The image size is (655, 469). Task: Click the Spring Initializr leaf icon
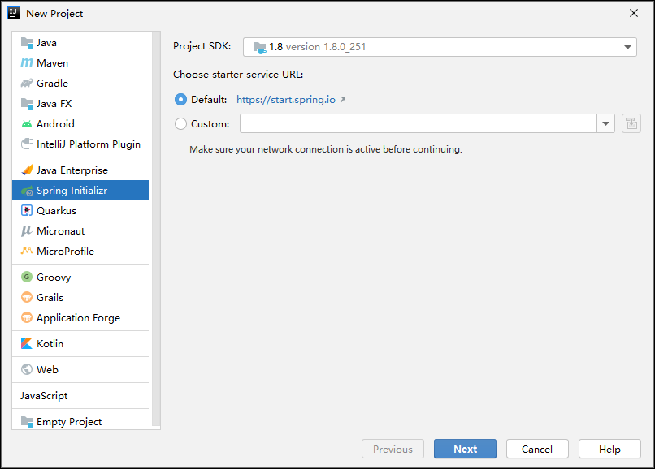(27, 191)
